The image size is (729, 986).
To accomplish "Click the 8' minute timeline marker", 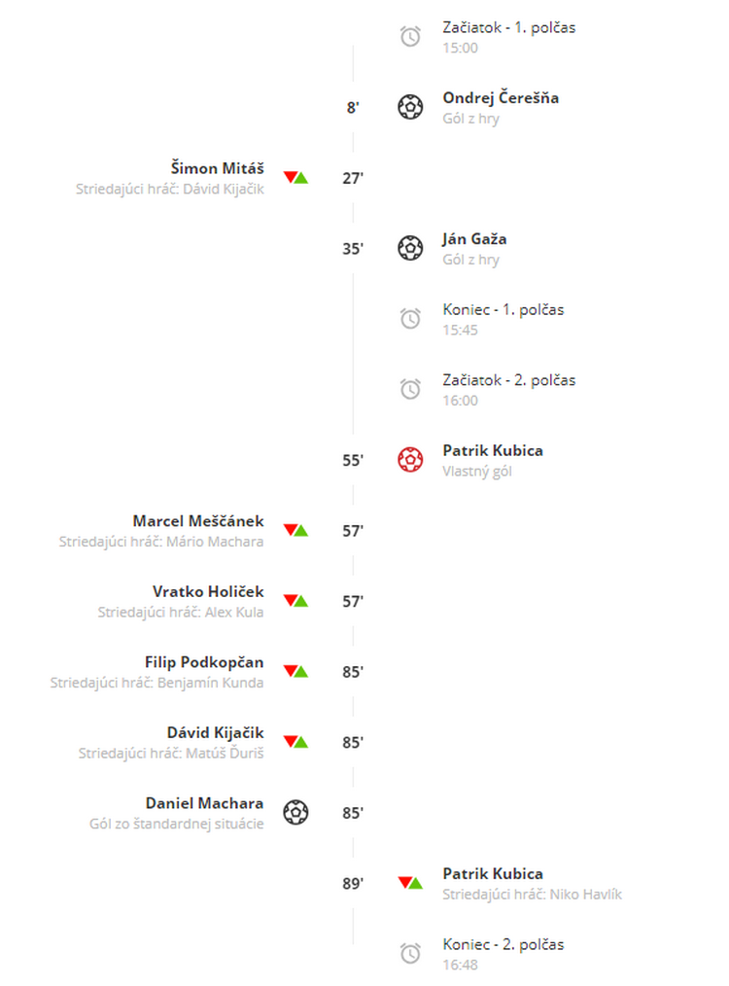I will (x=353, y=108).
